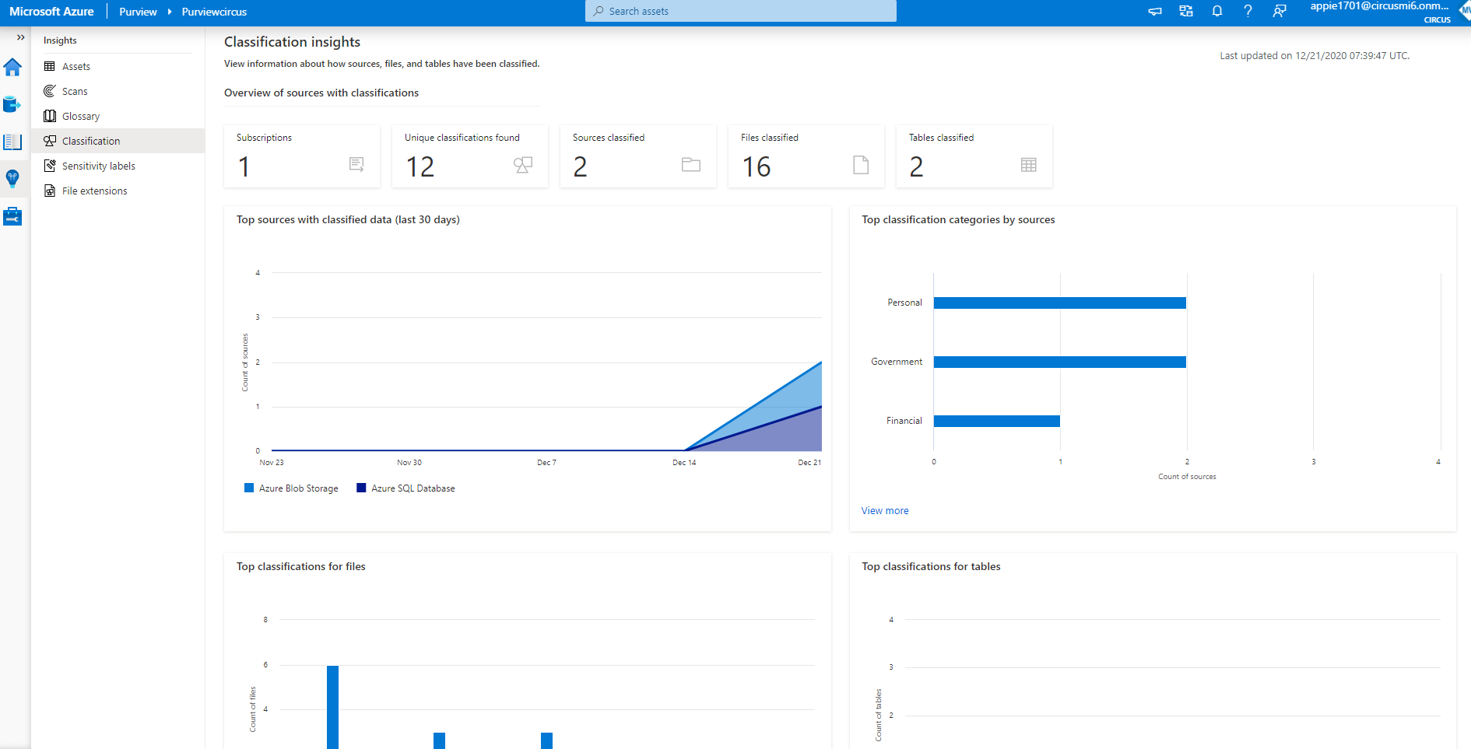Open the help question mark icon
This screenshot has width=1471, height=749.
point(1248,11)
